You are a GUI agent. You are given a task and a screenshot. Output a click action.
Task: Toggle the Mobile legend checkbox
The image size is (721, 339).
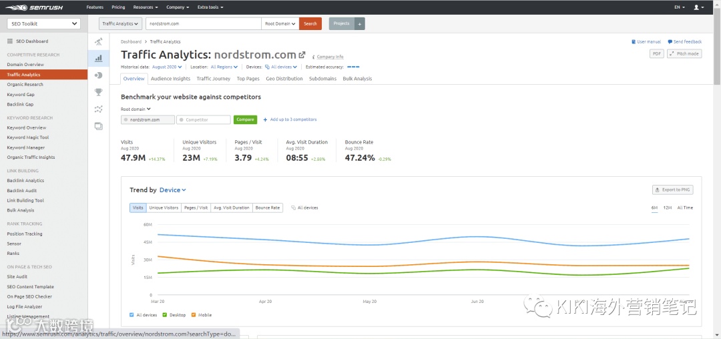pyautogui.click(x=194, y=315)
